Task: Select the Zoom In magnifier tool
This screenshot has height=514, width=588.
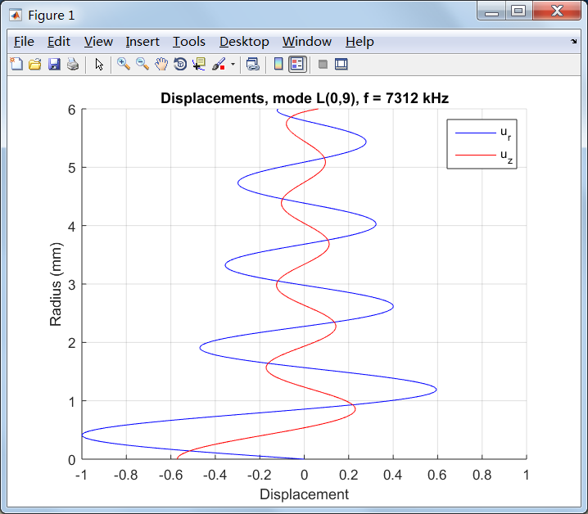Action: 124,64
